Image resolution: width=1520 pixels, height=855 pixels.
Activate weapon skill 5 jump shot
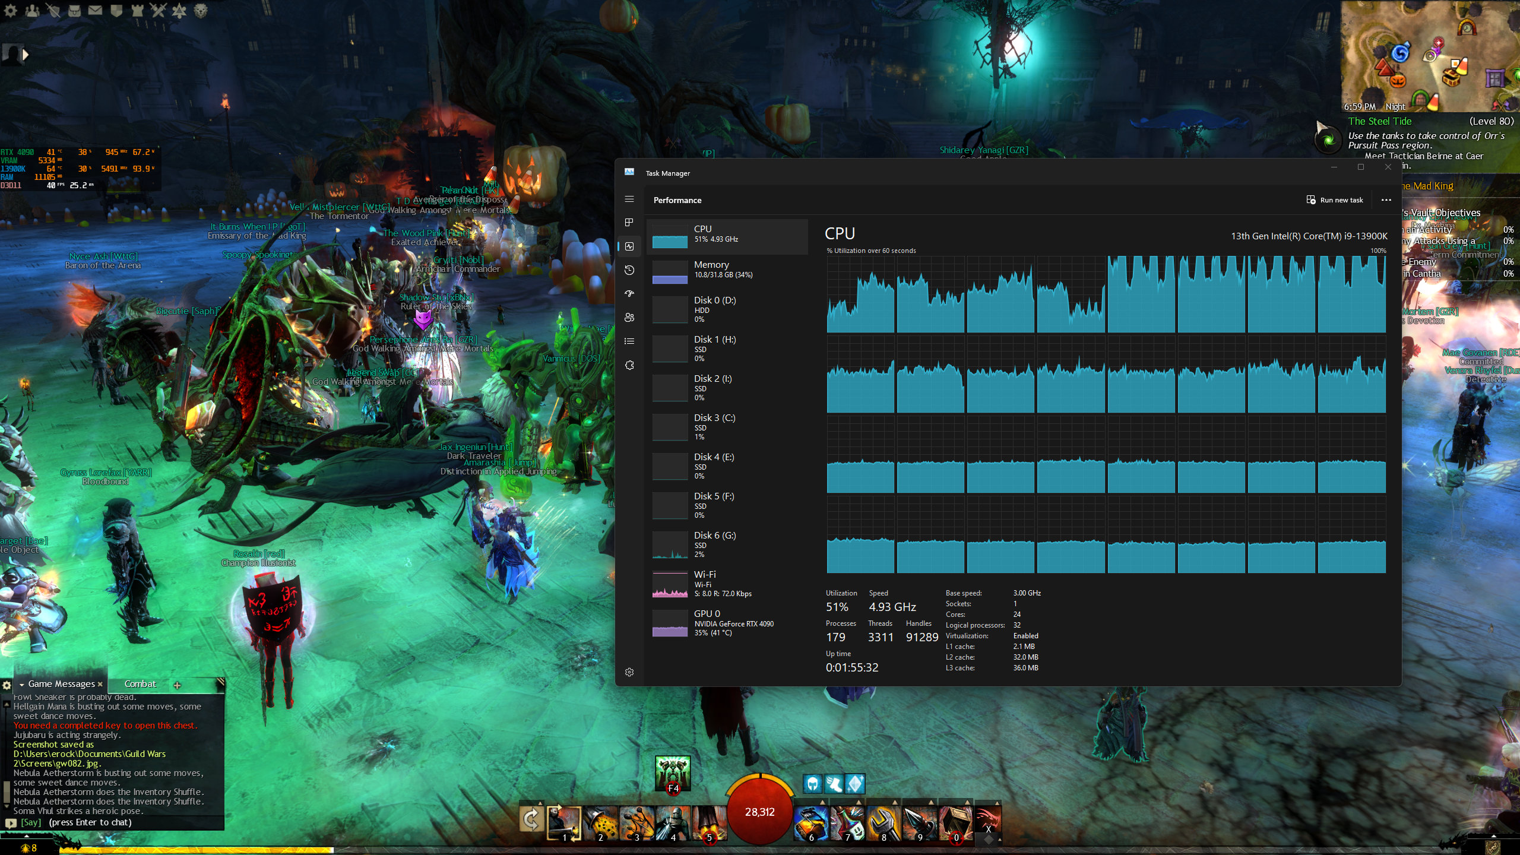[708, 823]
